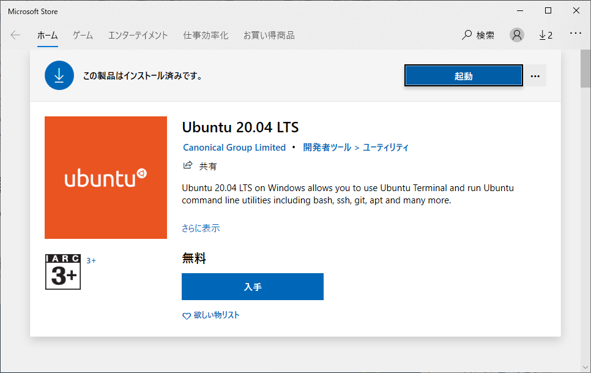This screenshot has width=591, height=373.
Task: Open options next to 起動 button
Action: (x=535, y=76)
